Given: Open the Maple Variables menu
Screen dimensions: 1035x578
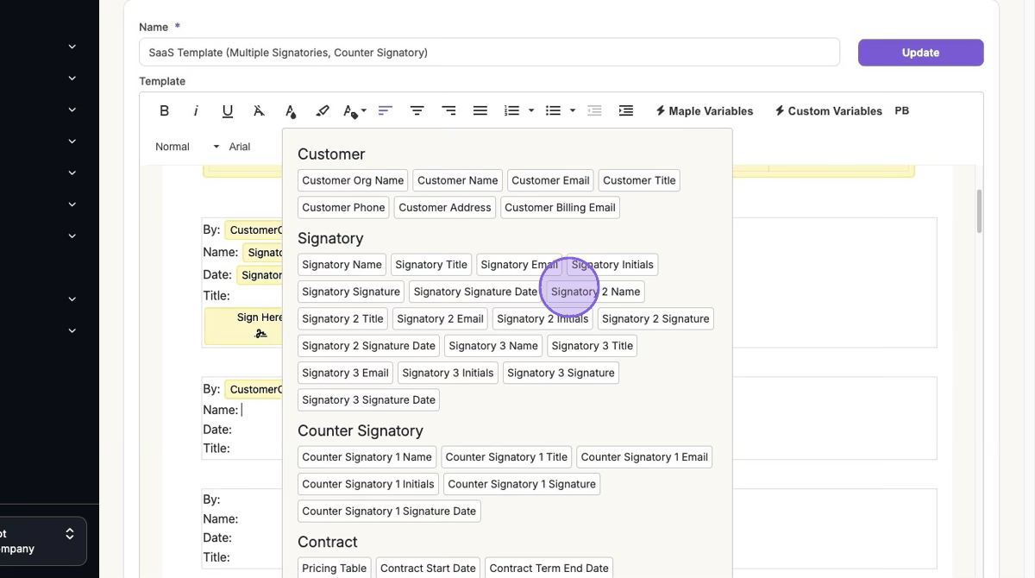Looking at the screenshot, I should coord(704,110).
